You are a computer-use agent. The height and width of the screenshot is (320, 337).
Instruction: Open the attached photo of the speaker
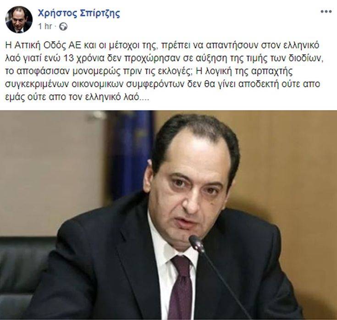(169, 215)
